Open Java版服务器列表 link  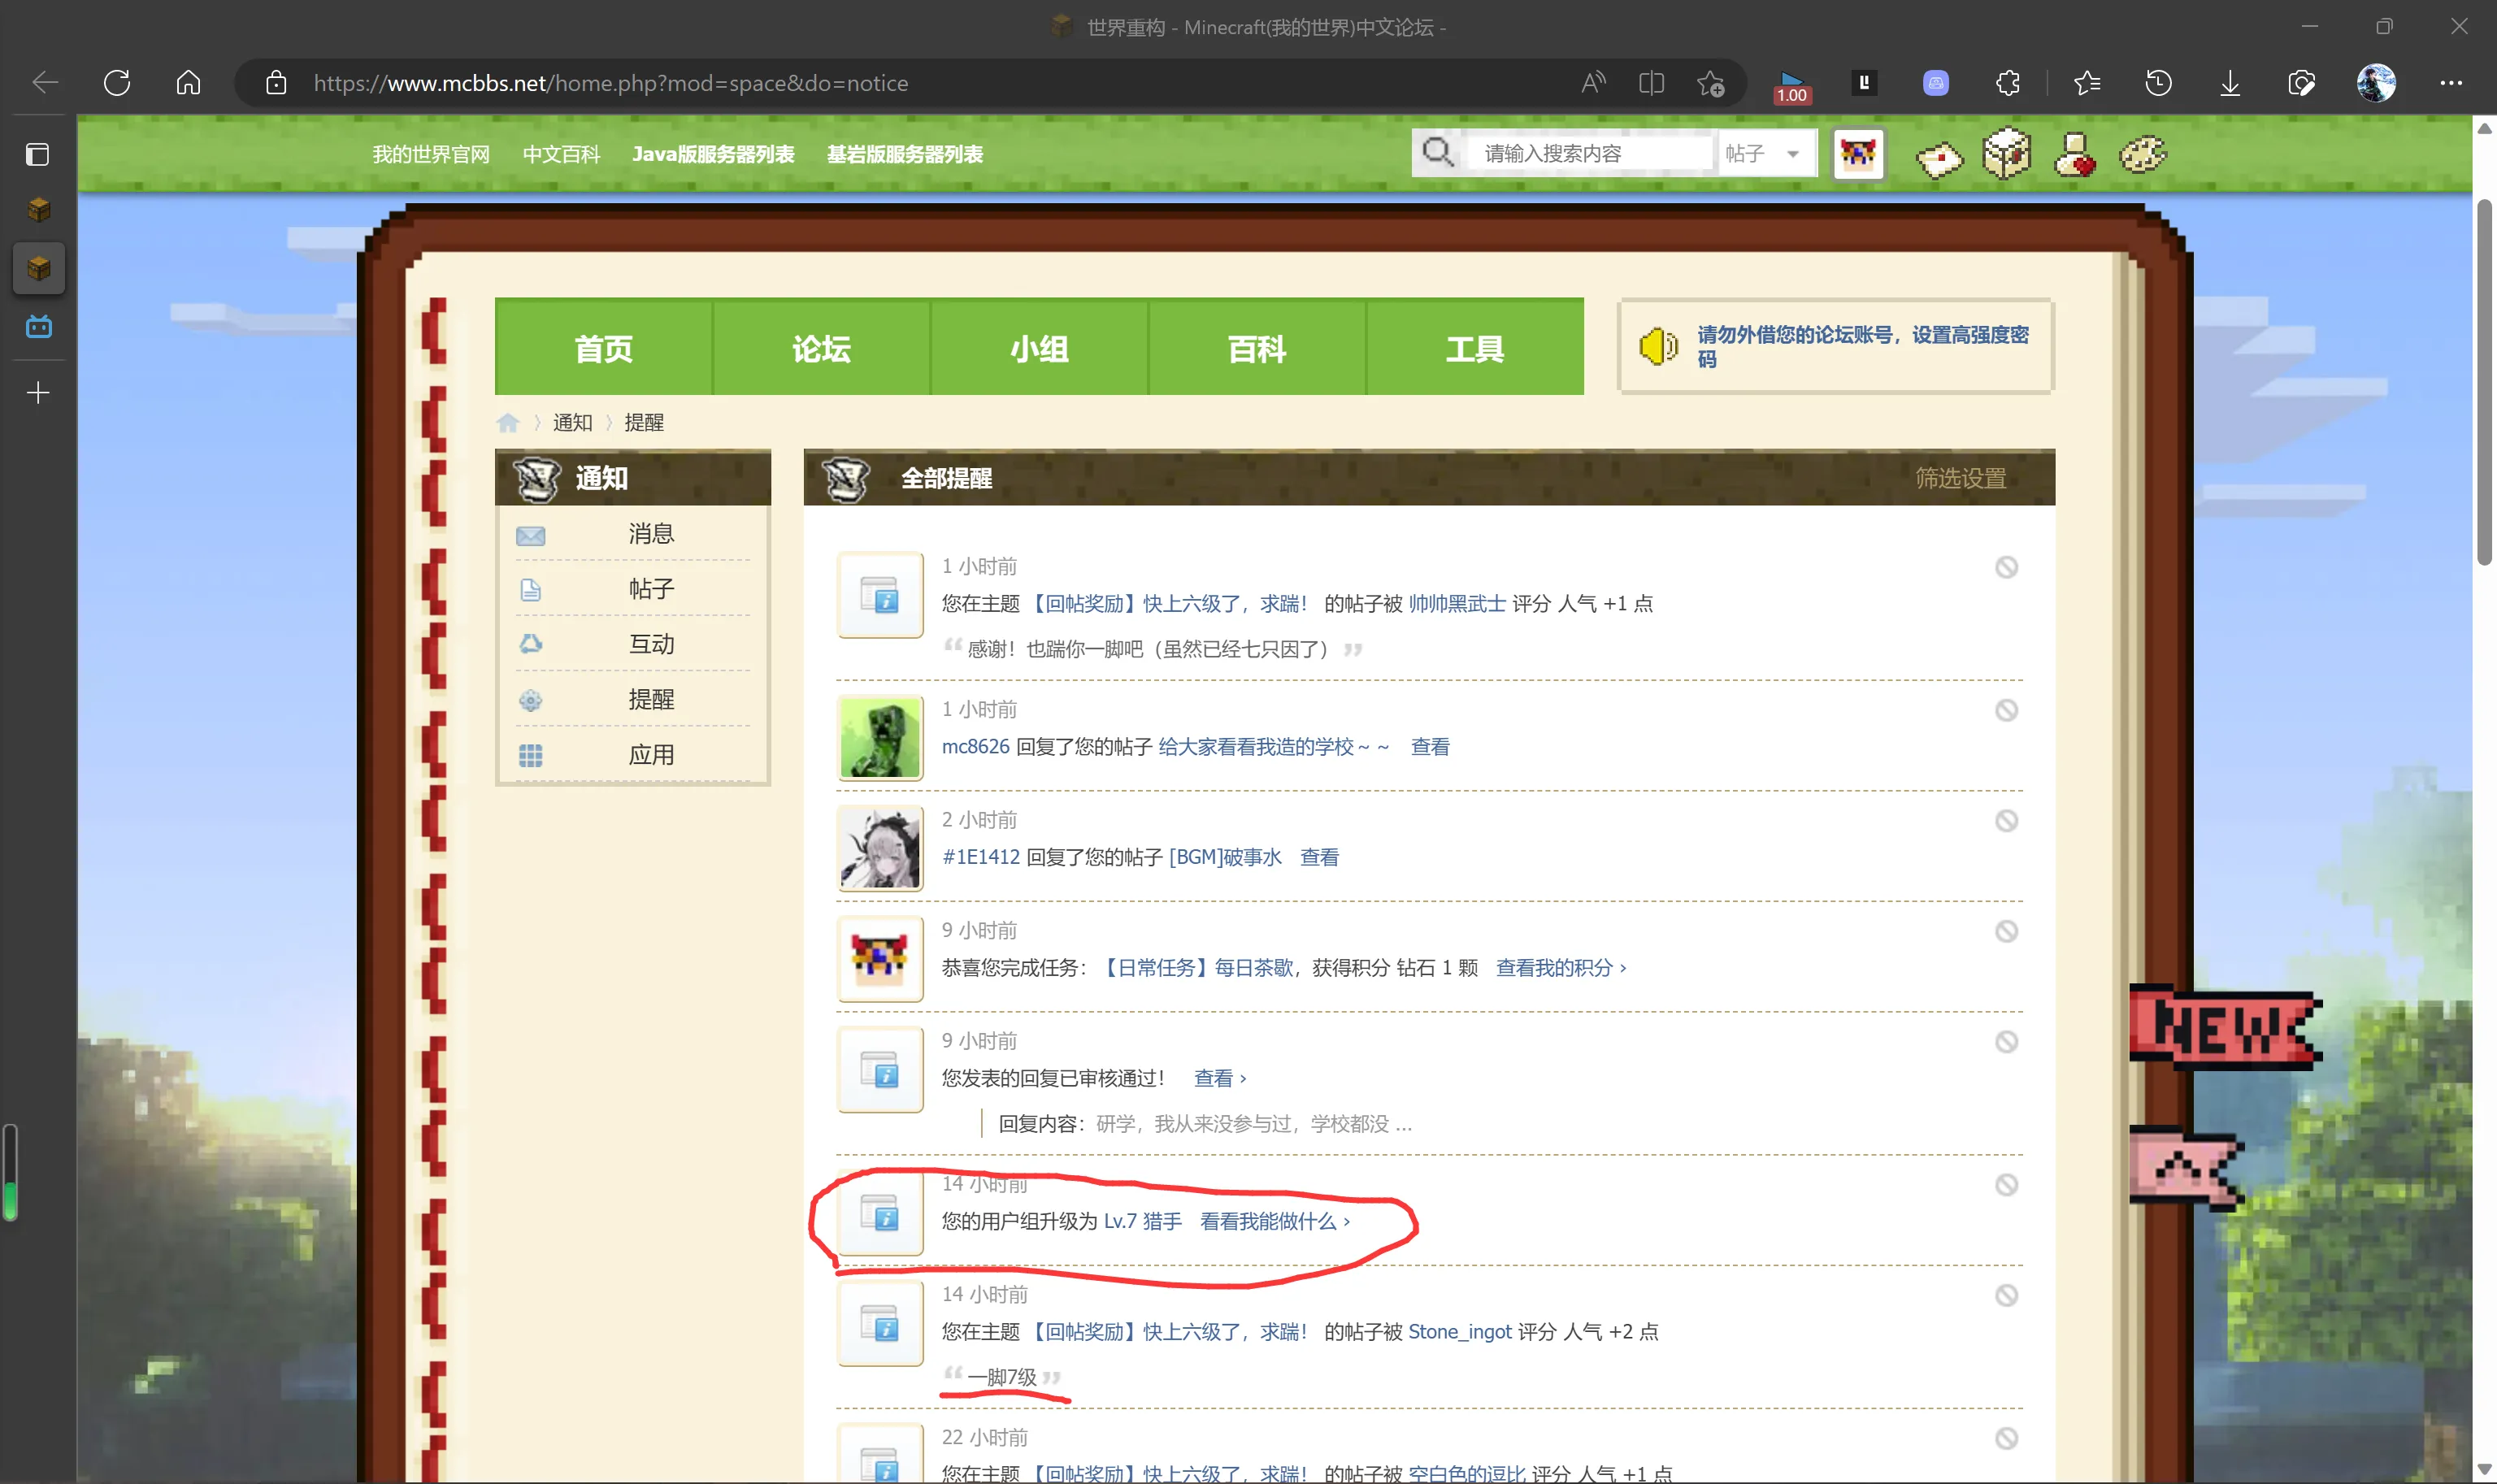(x=713, y=154)
